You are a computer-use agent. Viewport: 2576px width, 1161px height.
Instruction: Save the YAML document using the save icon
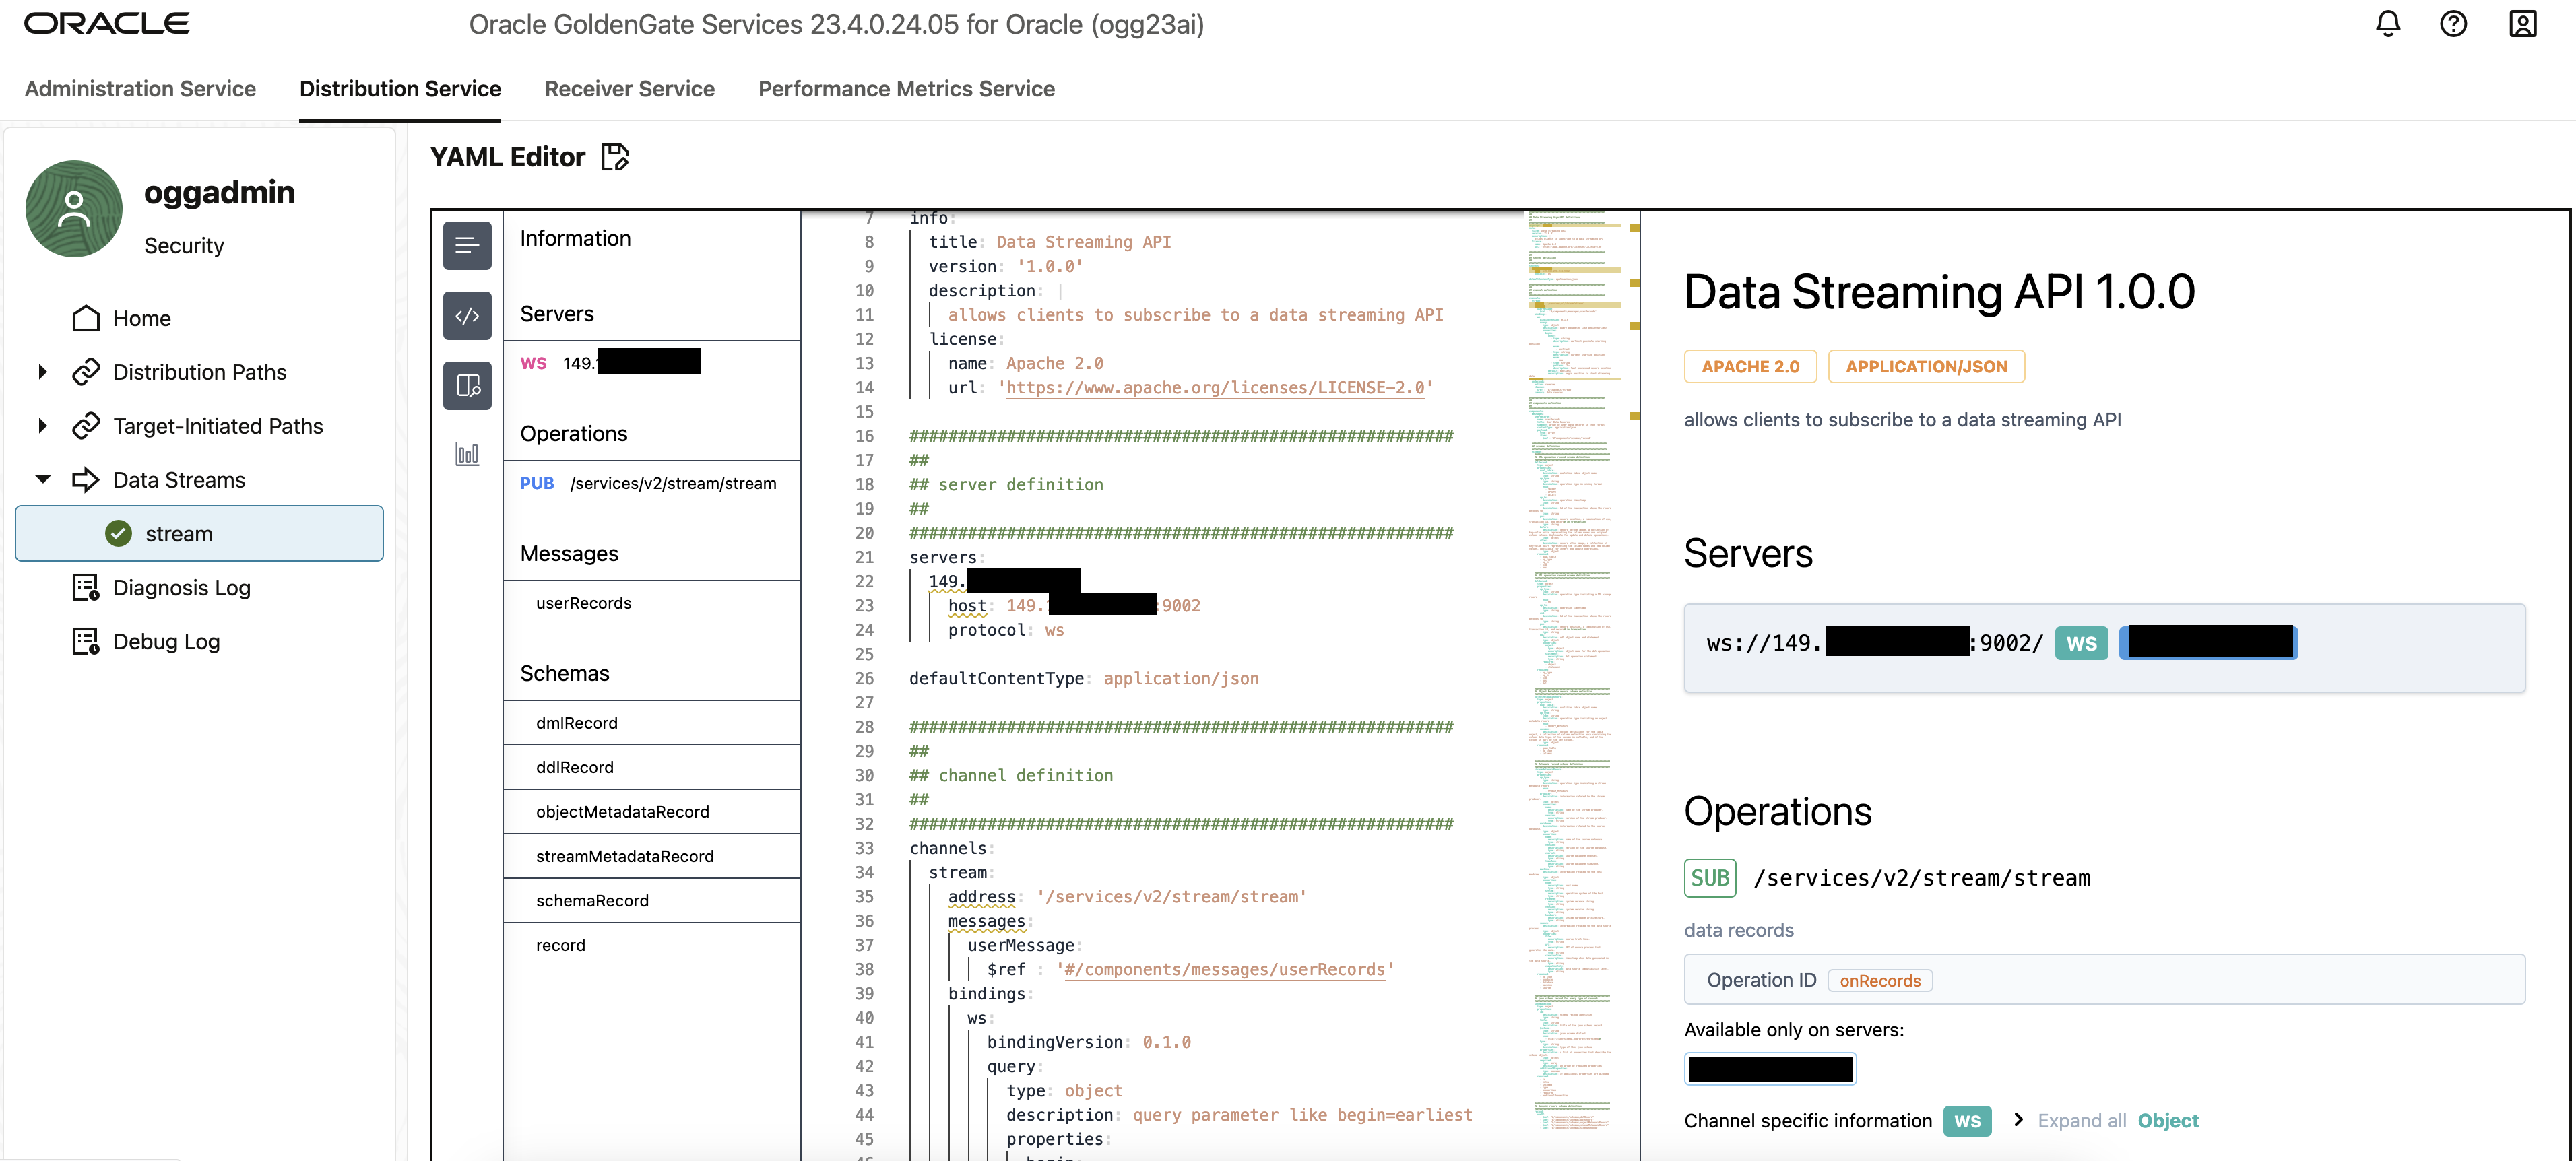pyautogui.click(x=615, y=157)
